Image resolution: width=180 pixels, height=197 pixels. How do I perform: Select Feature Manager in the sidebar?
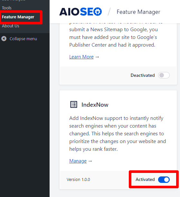(18, 17)
